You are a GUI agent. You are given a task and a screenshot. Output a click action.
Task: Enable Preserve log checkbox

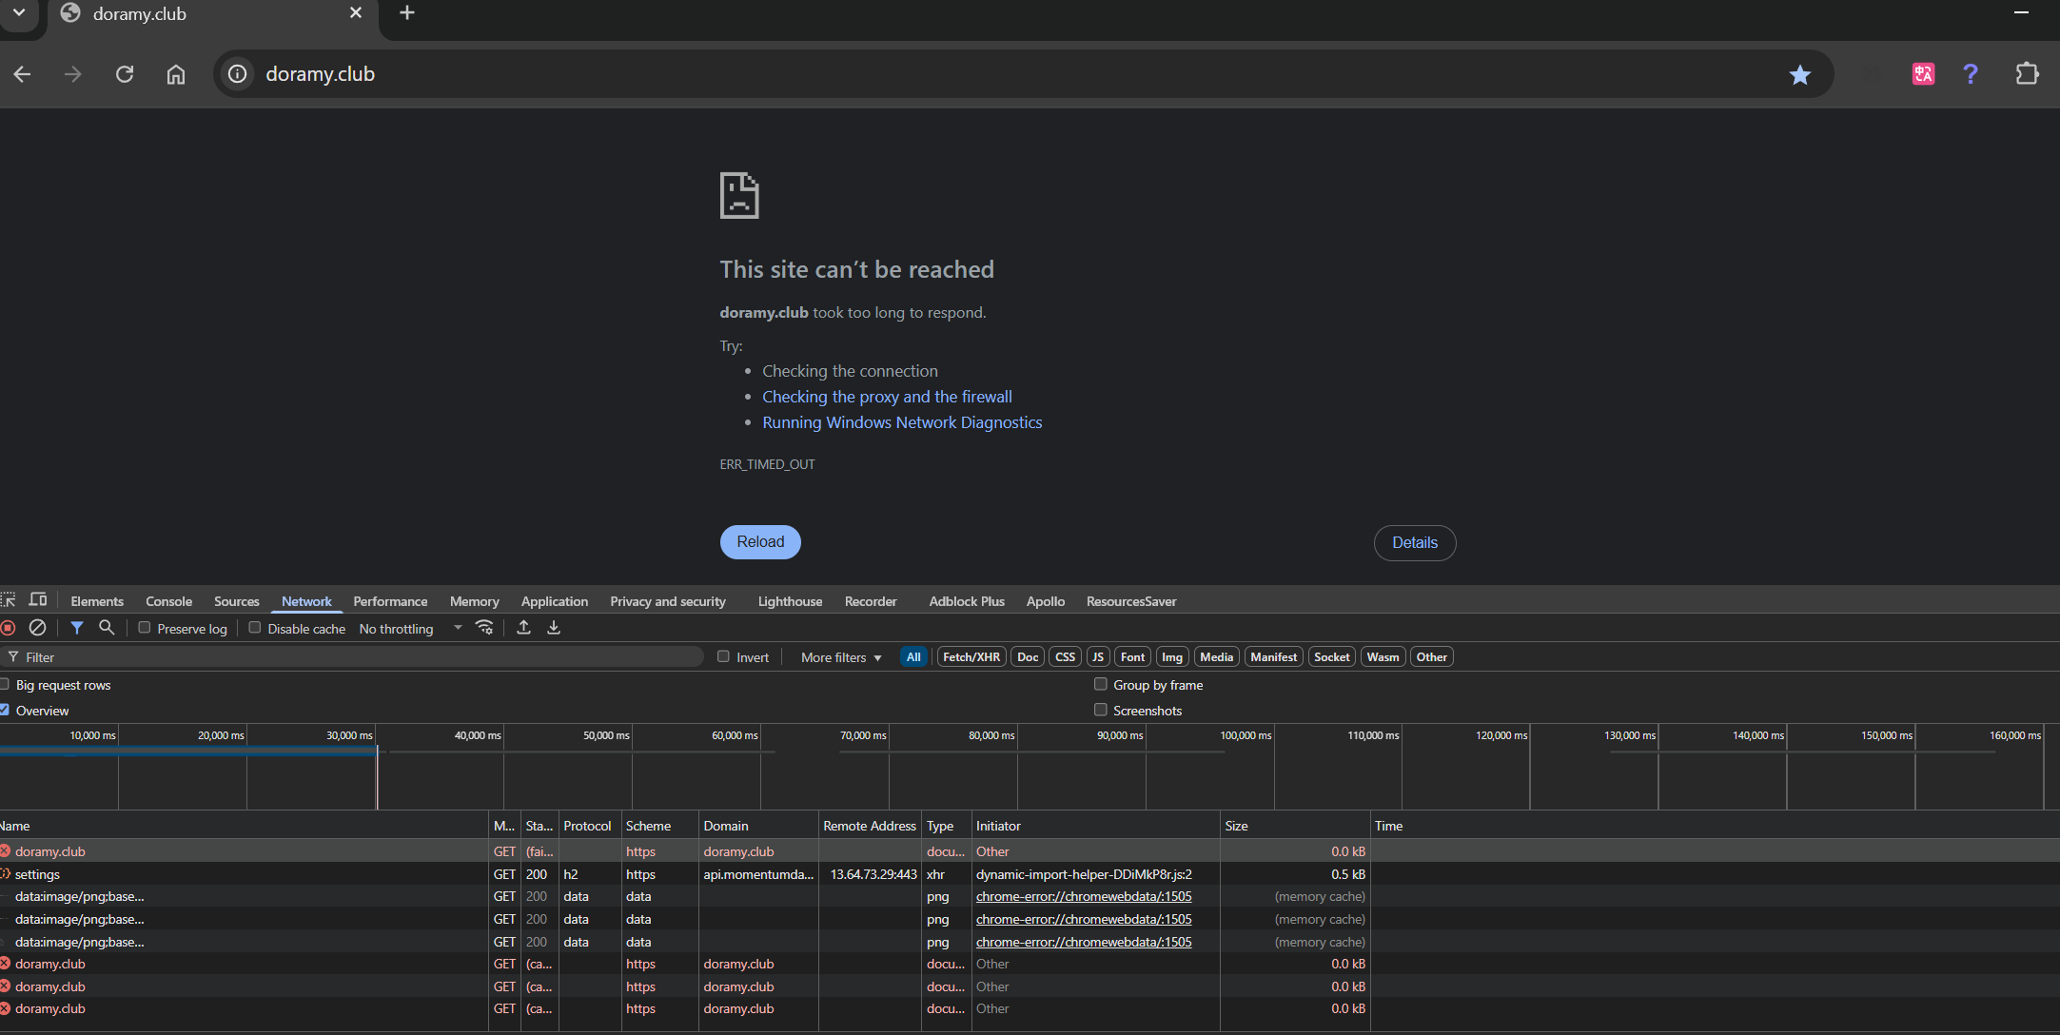point(145,628)
